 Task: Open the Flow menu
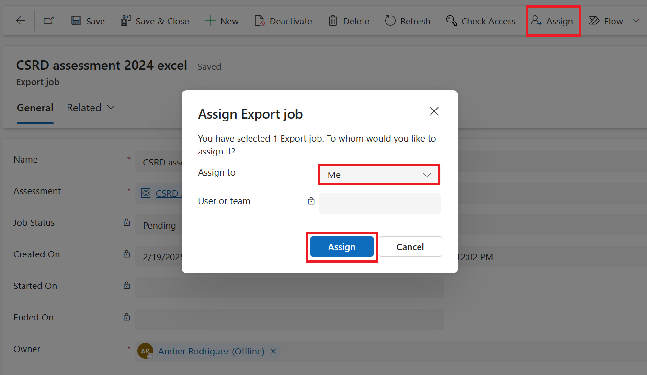[606, 21]
